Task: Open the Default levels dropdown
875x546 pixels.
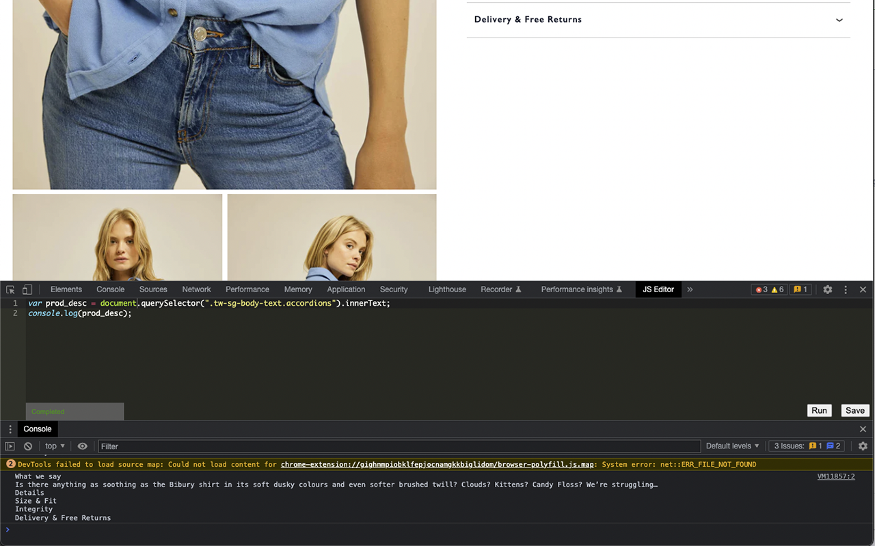Action: [731, 446]
